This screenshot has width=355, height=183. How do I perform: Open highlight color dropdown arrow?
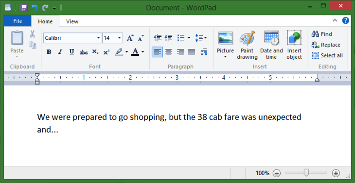tap(126, 52)
